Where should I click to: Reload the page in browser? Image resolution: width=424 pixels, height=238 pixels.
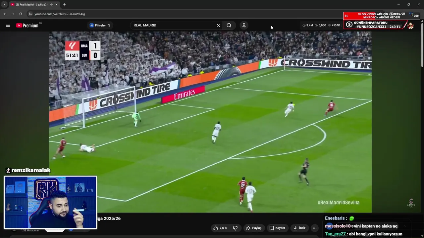point(21,14)
